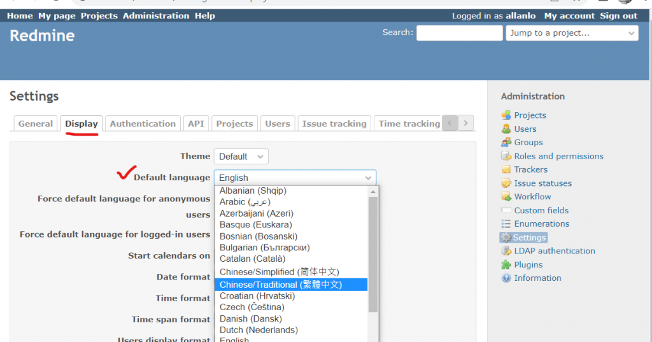Viewport: 652px width, 342px height.
Task: Select Chinese/Traditional language option
Action: tap(291, 285)
